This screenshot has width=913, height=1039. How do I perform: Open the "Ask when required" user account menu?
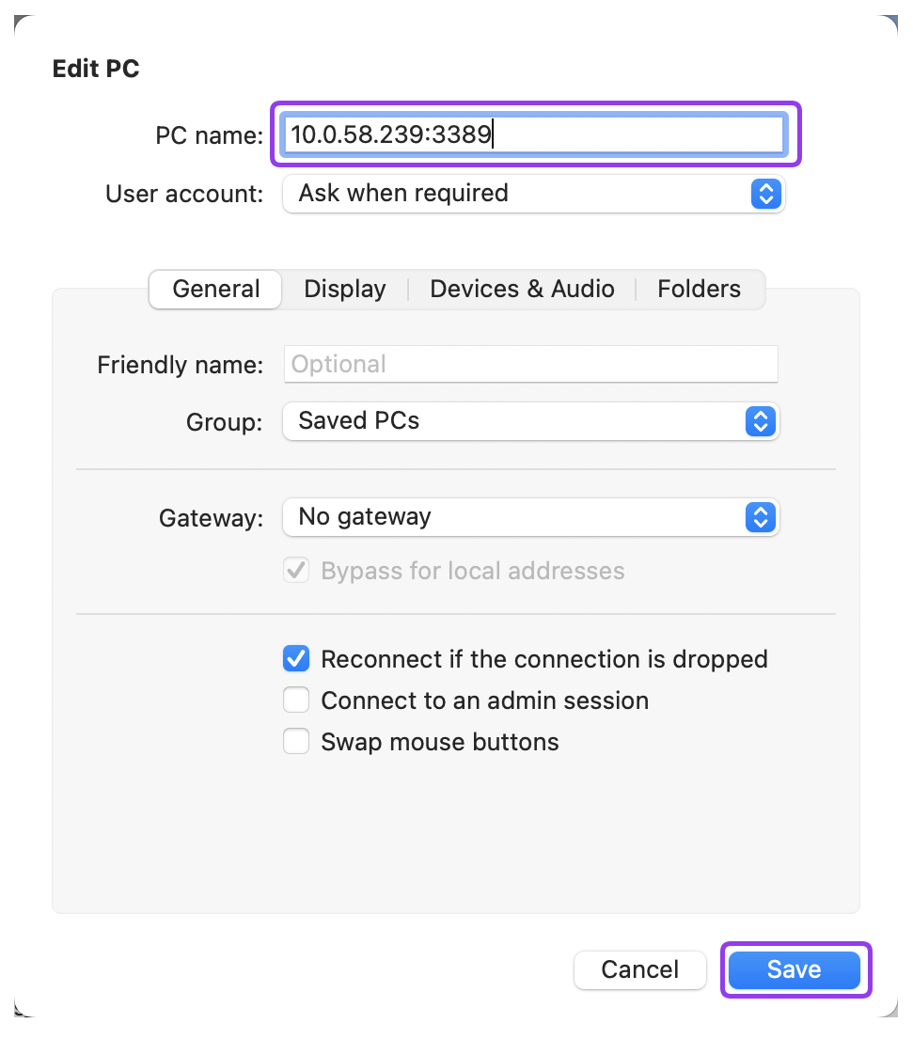click(534, 194)
